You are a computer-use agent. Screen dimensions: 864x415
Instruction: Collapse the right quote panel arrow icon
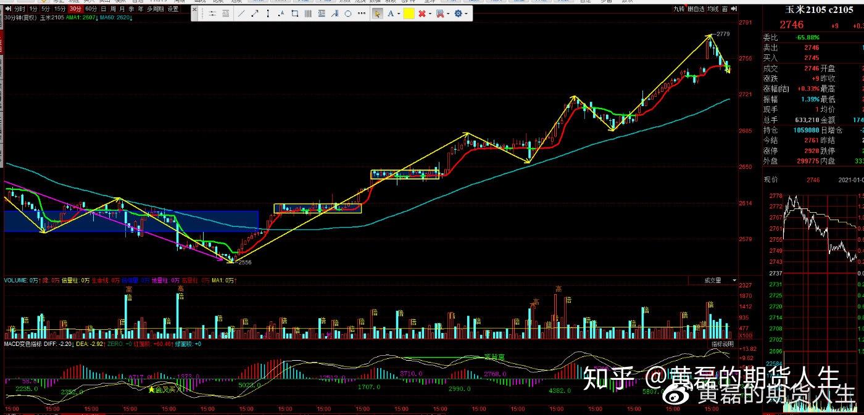tap(735, 9)
